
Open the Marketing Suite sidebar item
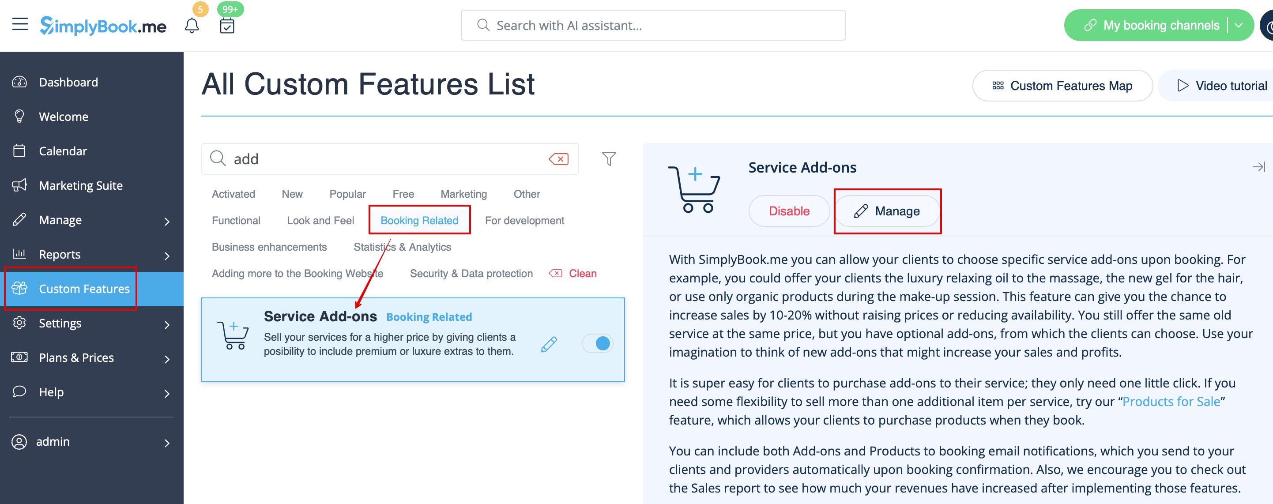pos(91,185)
